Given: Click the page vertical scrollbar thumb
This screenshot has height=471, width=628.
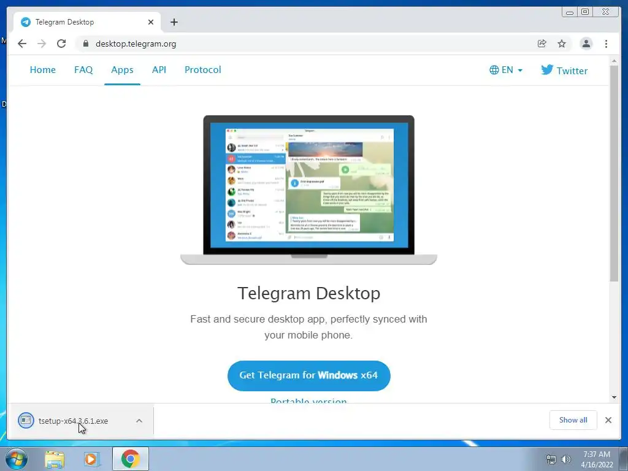Looking at the screenshot, I should (614, 174).
